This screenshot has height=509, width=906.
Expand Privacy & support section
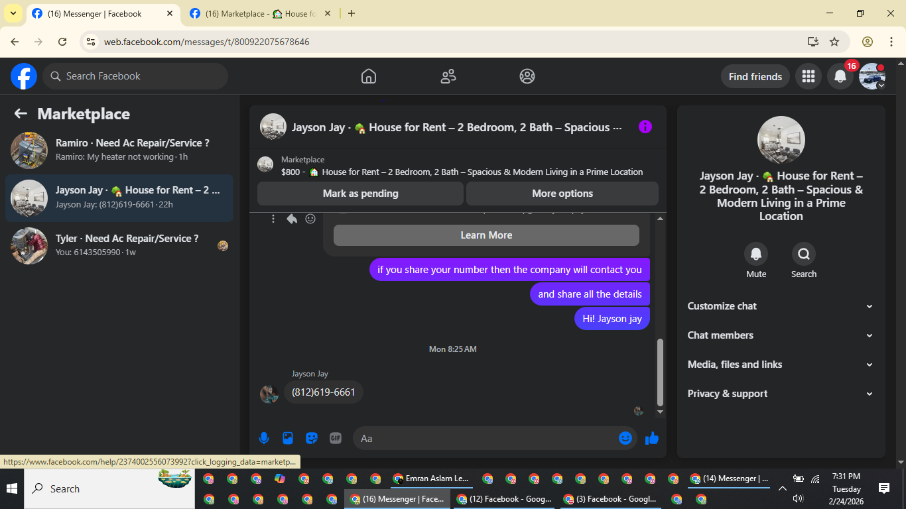point(781,394)
